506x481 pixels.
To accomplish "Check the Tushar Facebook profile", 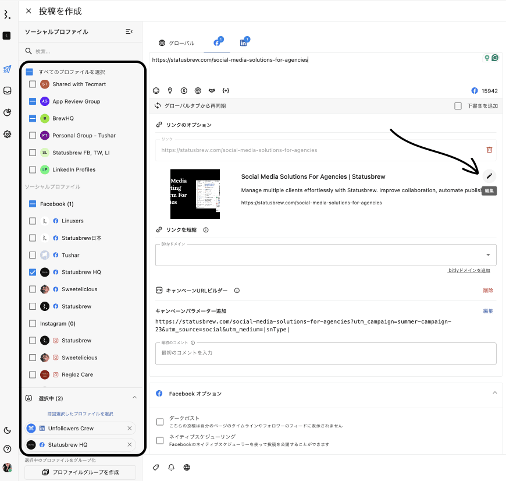I will coord(33,255).
